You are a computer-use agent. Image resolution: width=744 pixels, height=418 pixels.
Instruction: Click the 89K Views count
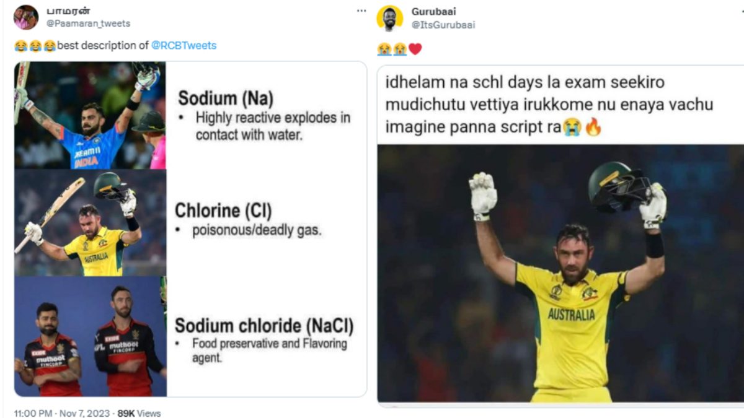click(139, 412)
